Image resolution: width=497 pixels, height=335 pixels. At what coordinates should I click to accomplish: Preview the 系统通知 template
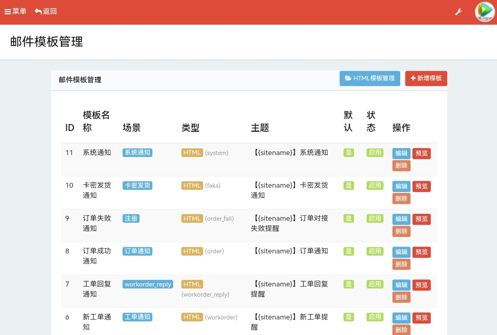click(x=421, y=153)
